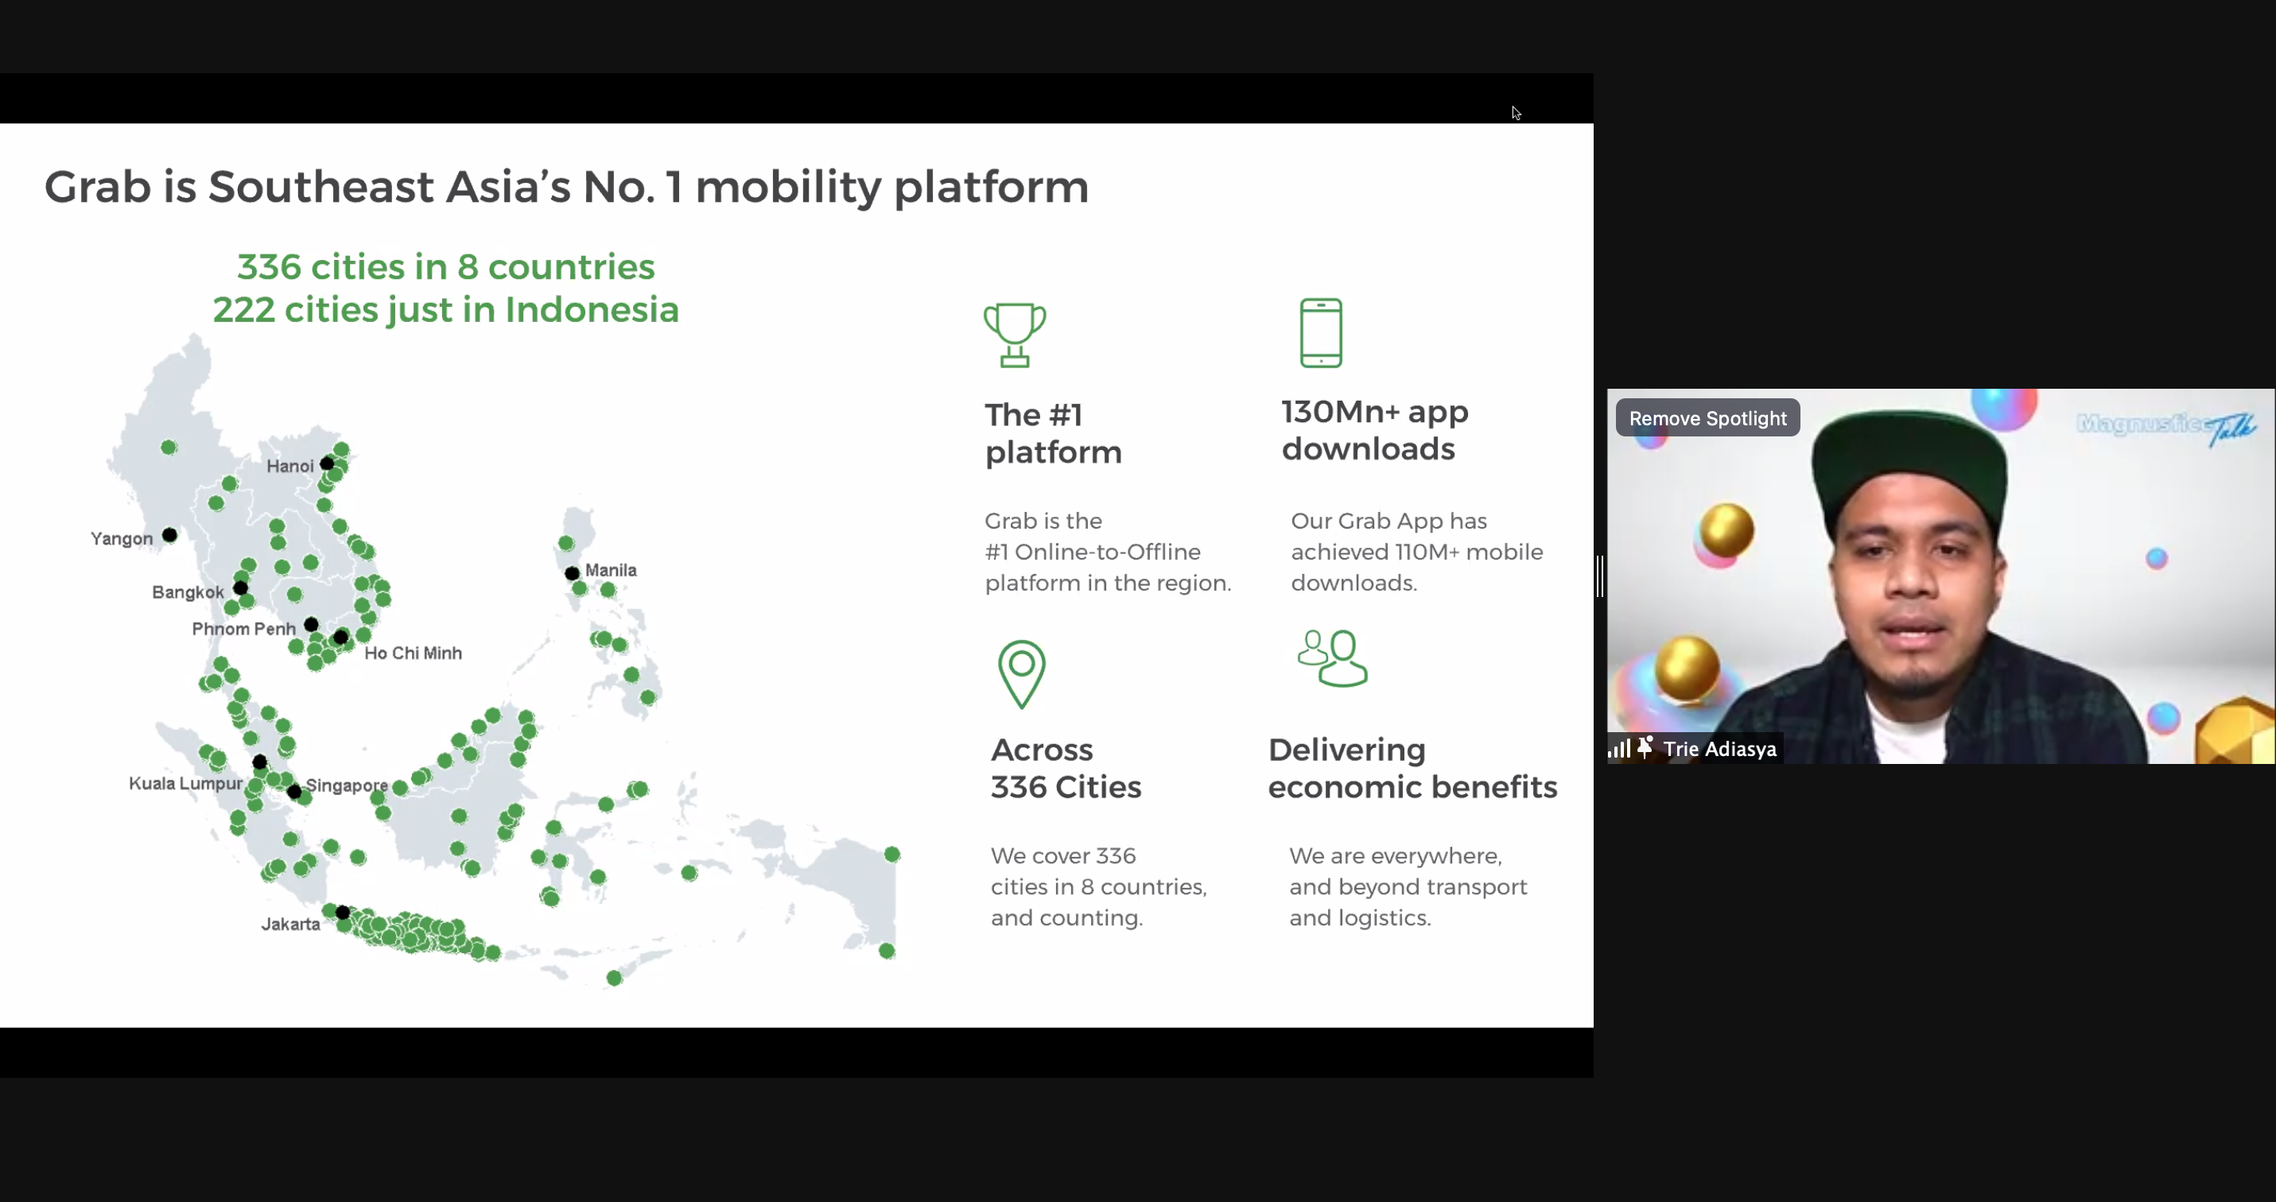Click the text '222 cities just in Indonesia'

(x=445, y=310)
